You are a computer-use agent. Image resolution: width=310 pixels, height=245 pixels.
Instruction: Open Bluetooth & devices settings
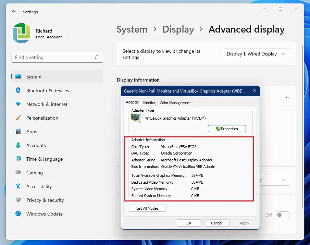click(57, 90)
